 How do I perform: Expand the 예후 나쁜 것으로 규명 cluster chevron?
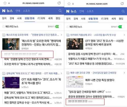pos(124,73)
